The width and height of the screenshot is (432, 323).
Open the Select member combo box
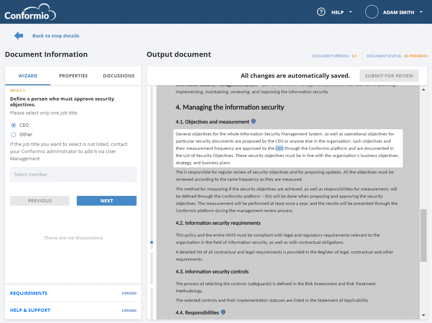pyautogui.click(x=73, y=174)
